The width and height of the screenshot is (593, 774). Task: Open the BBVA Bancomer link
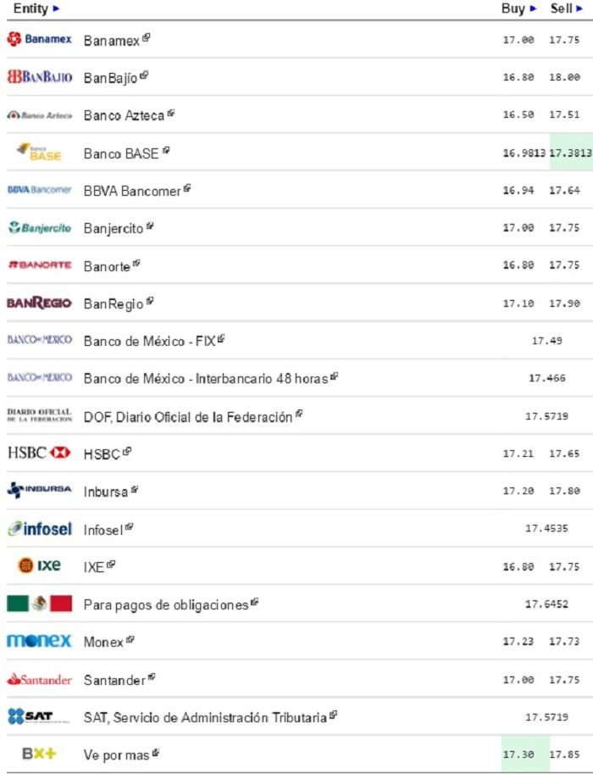click(x=132, y=191)
